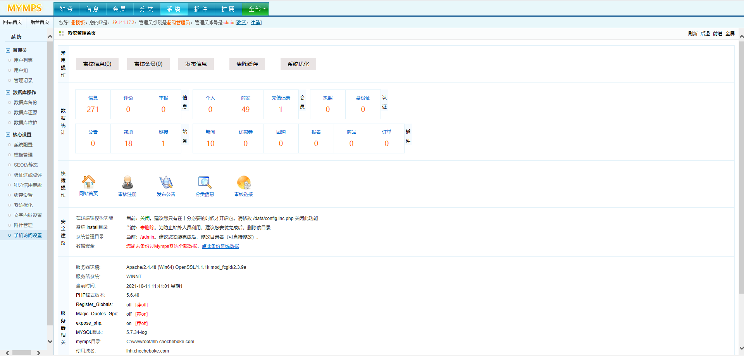Open 附件管理 in sidebar
The width and height of the screenshot is (744, 356).
click(23, 225)
